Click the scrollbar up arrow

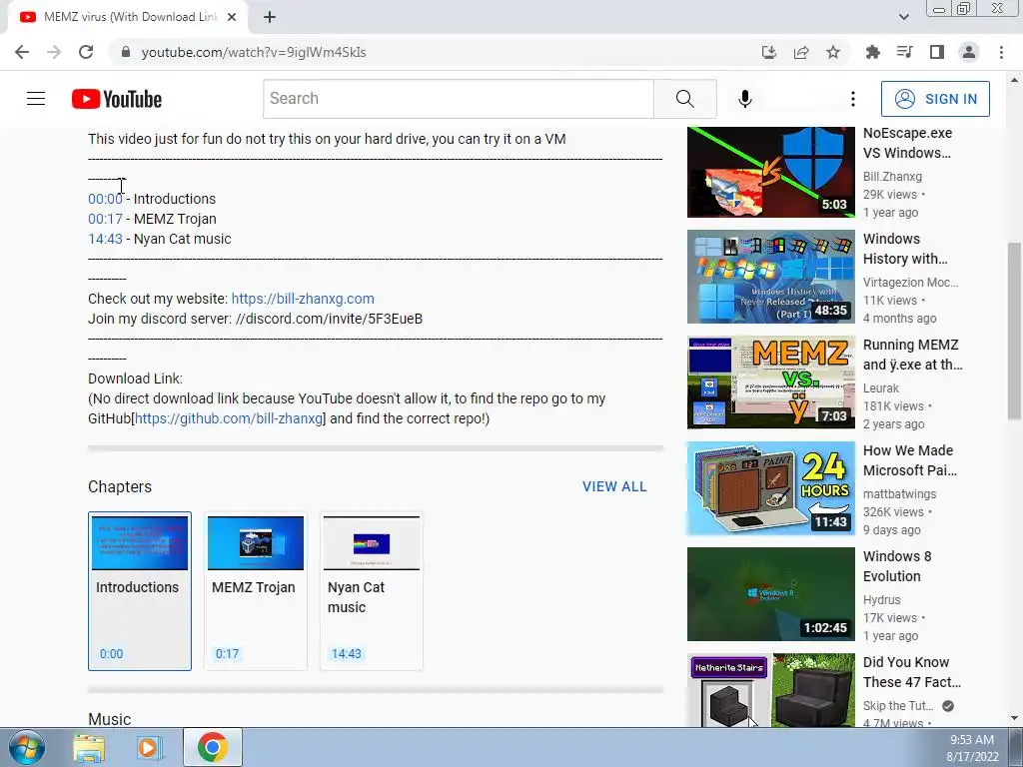point(1014,80)
